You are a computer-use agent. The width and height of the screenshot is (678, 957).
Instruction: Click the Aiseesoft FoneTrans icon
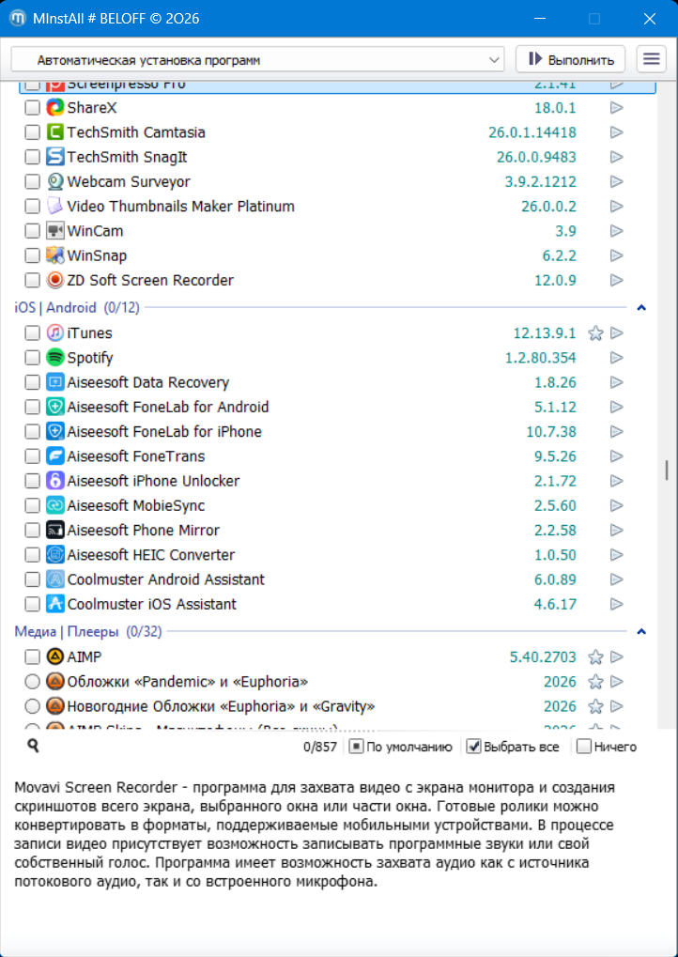coord(54,456)
